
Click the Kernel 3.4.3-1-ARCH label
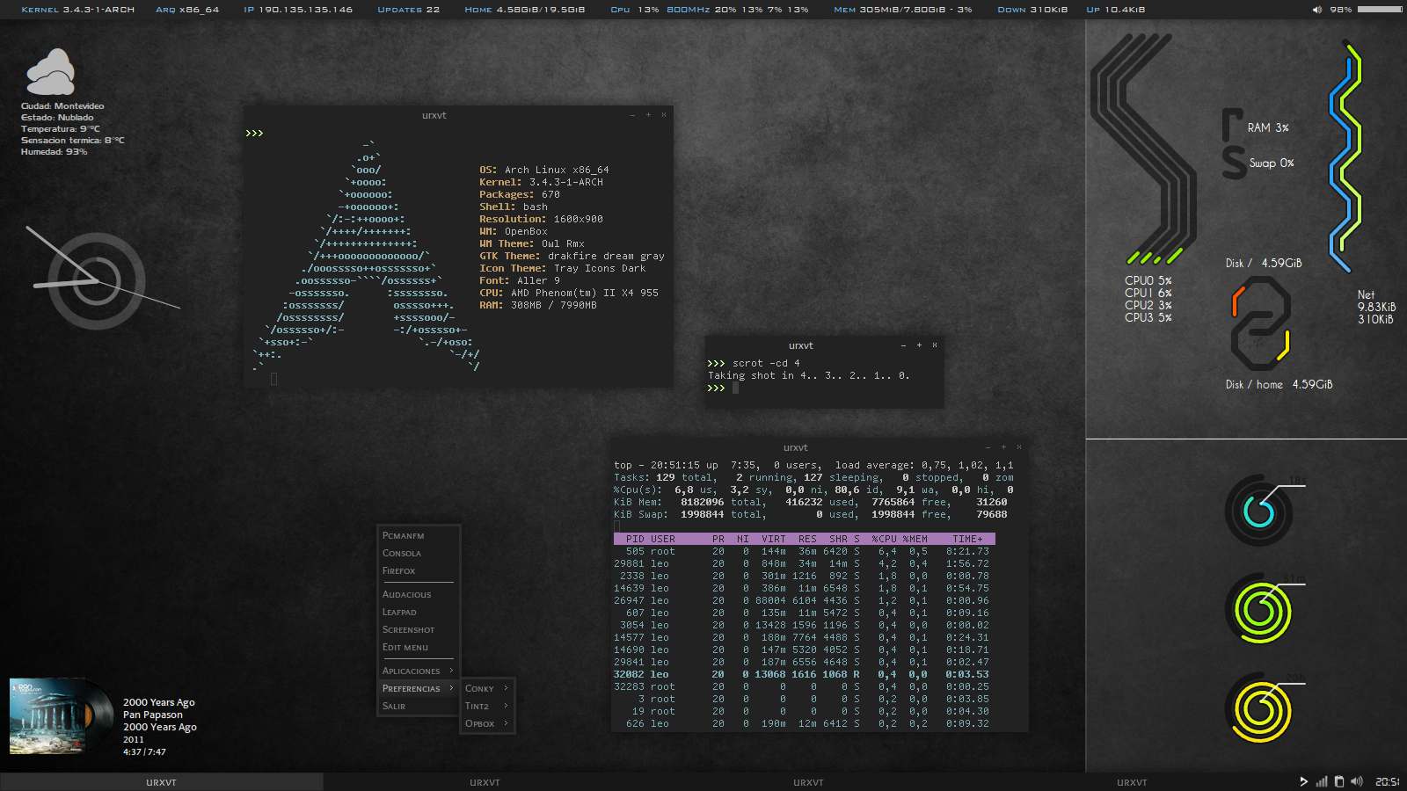pyautogui.click(x=78, y=10)
